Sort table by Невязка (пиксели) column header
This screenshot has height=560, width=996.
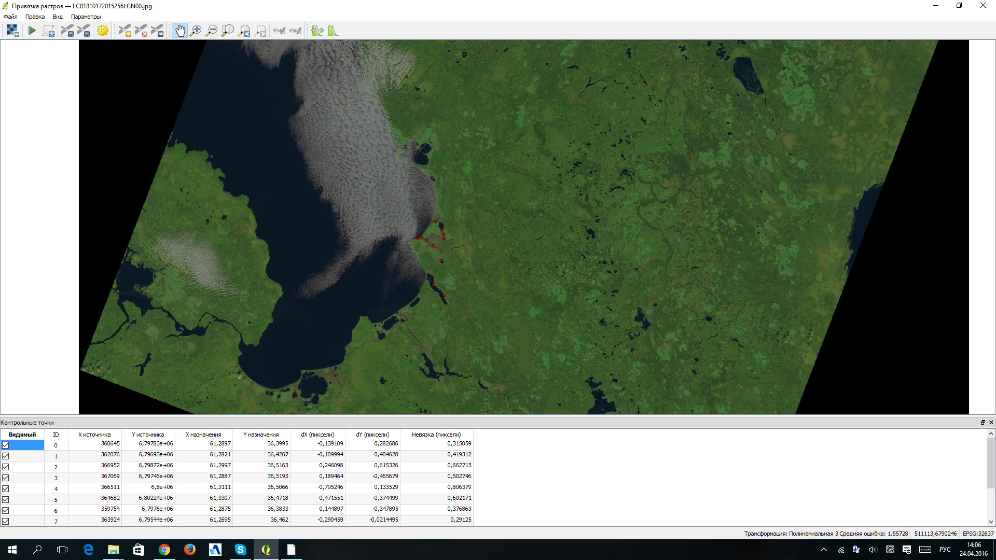click(x=436, y=435)
